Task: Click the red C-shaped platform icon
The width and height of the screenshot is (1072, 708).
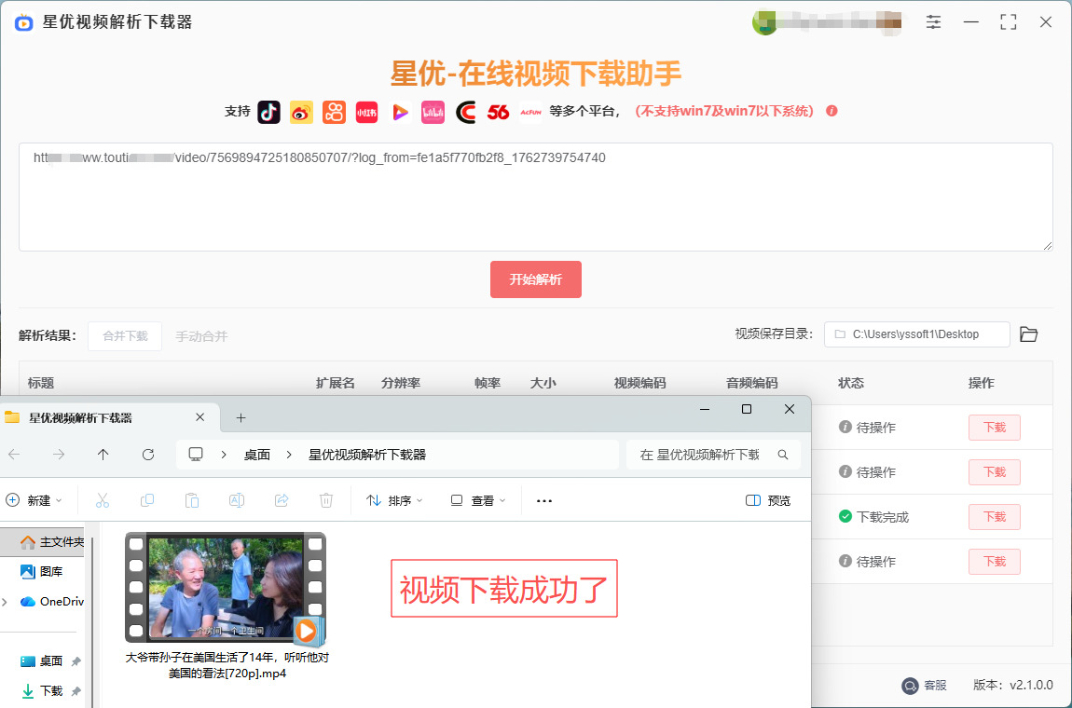Action: pos(465,112)
